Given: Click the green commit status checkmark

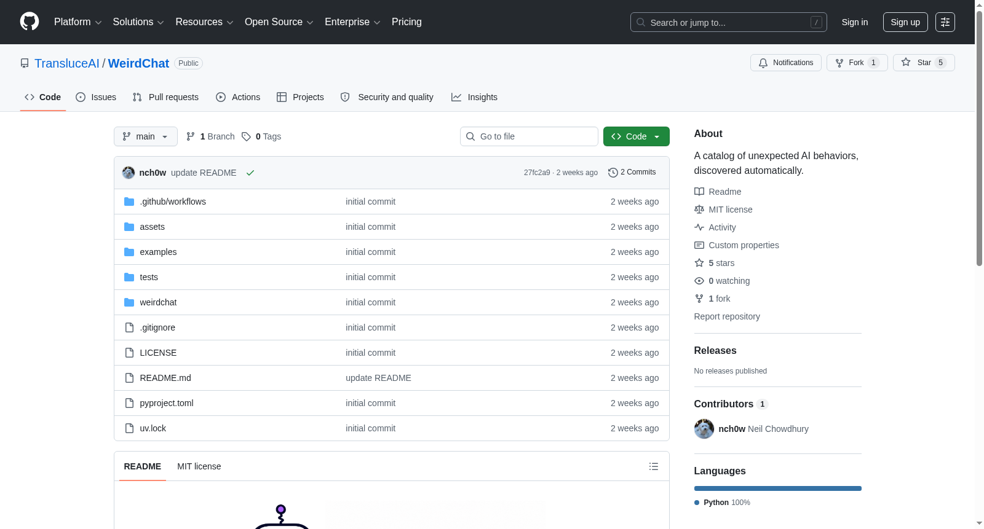Looking at the screenshot, I should 250,173.
